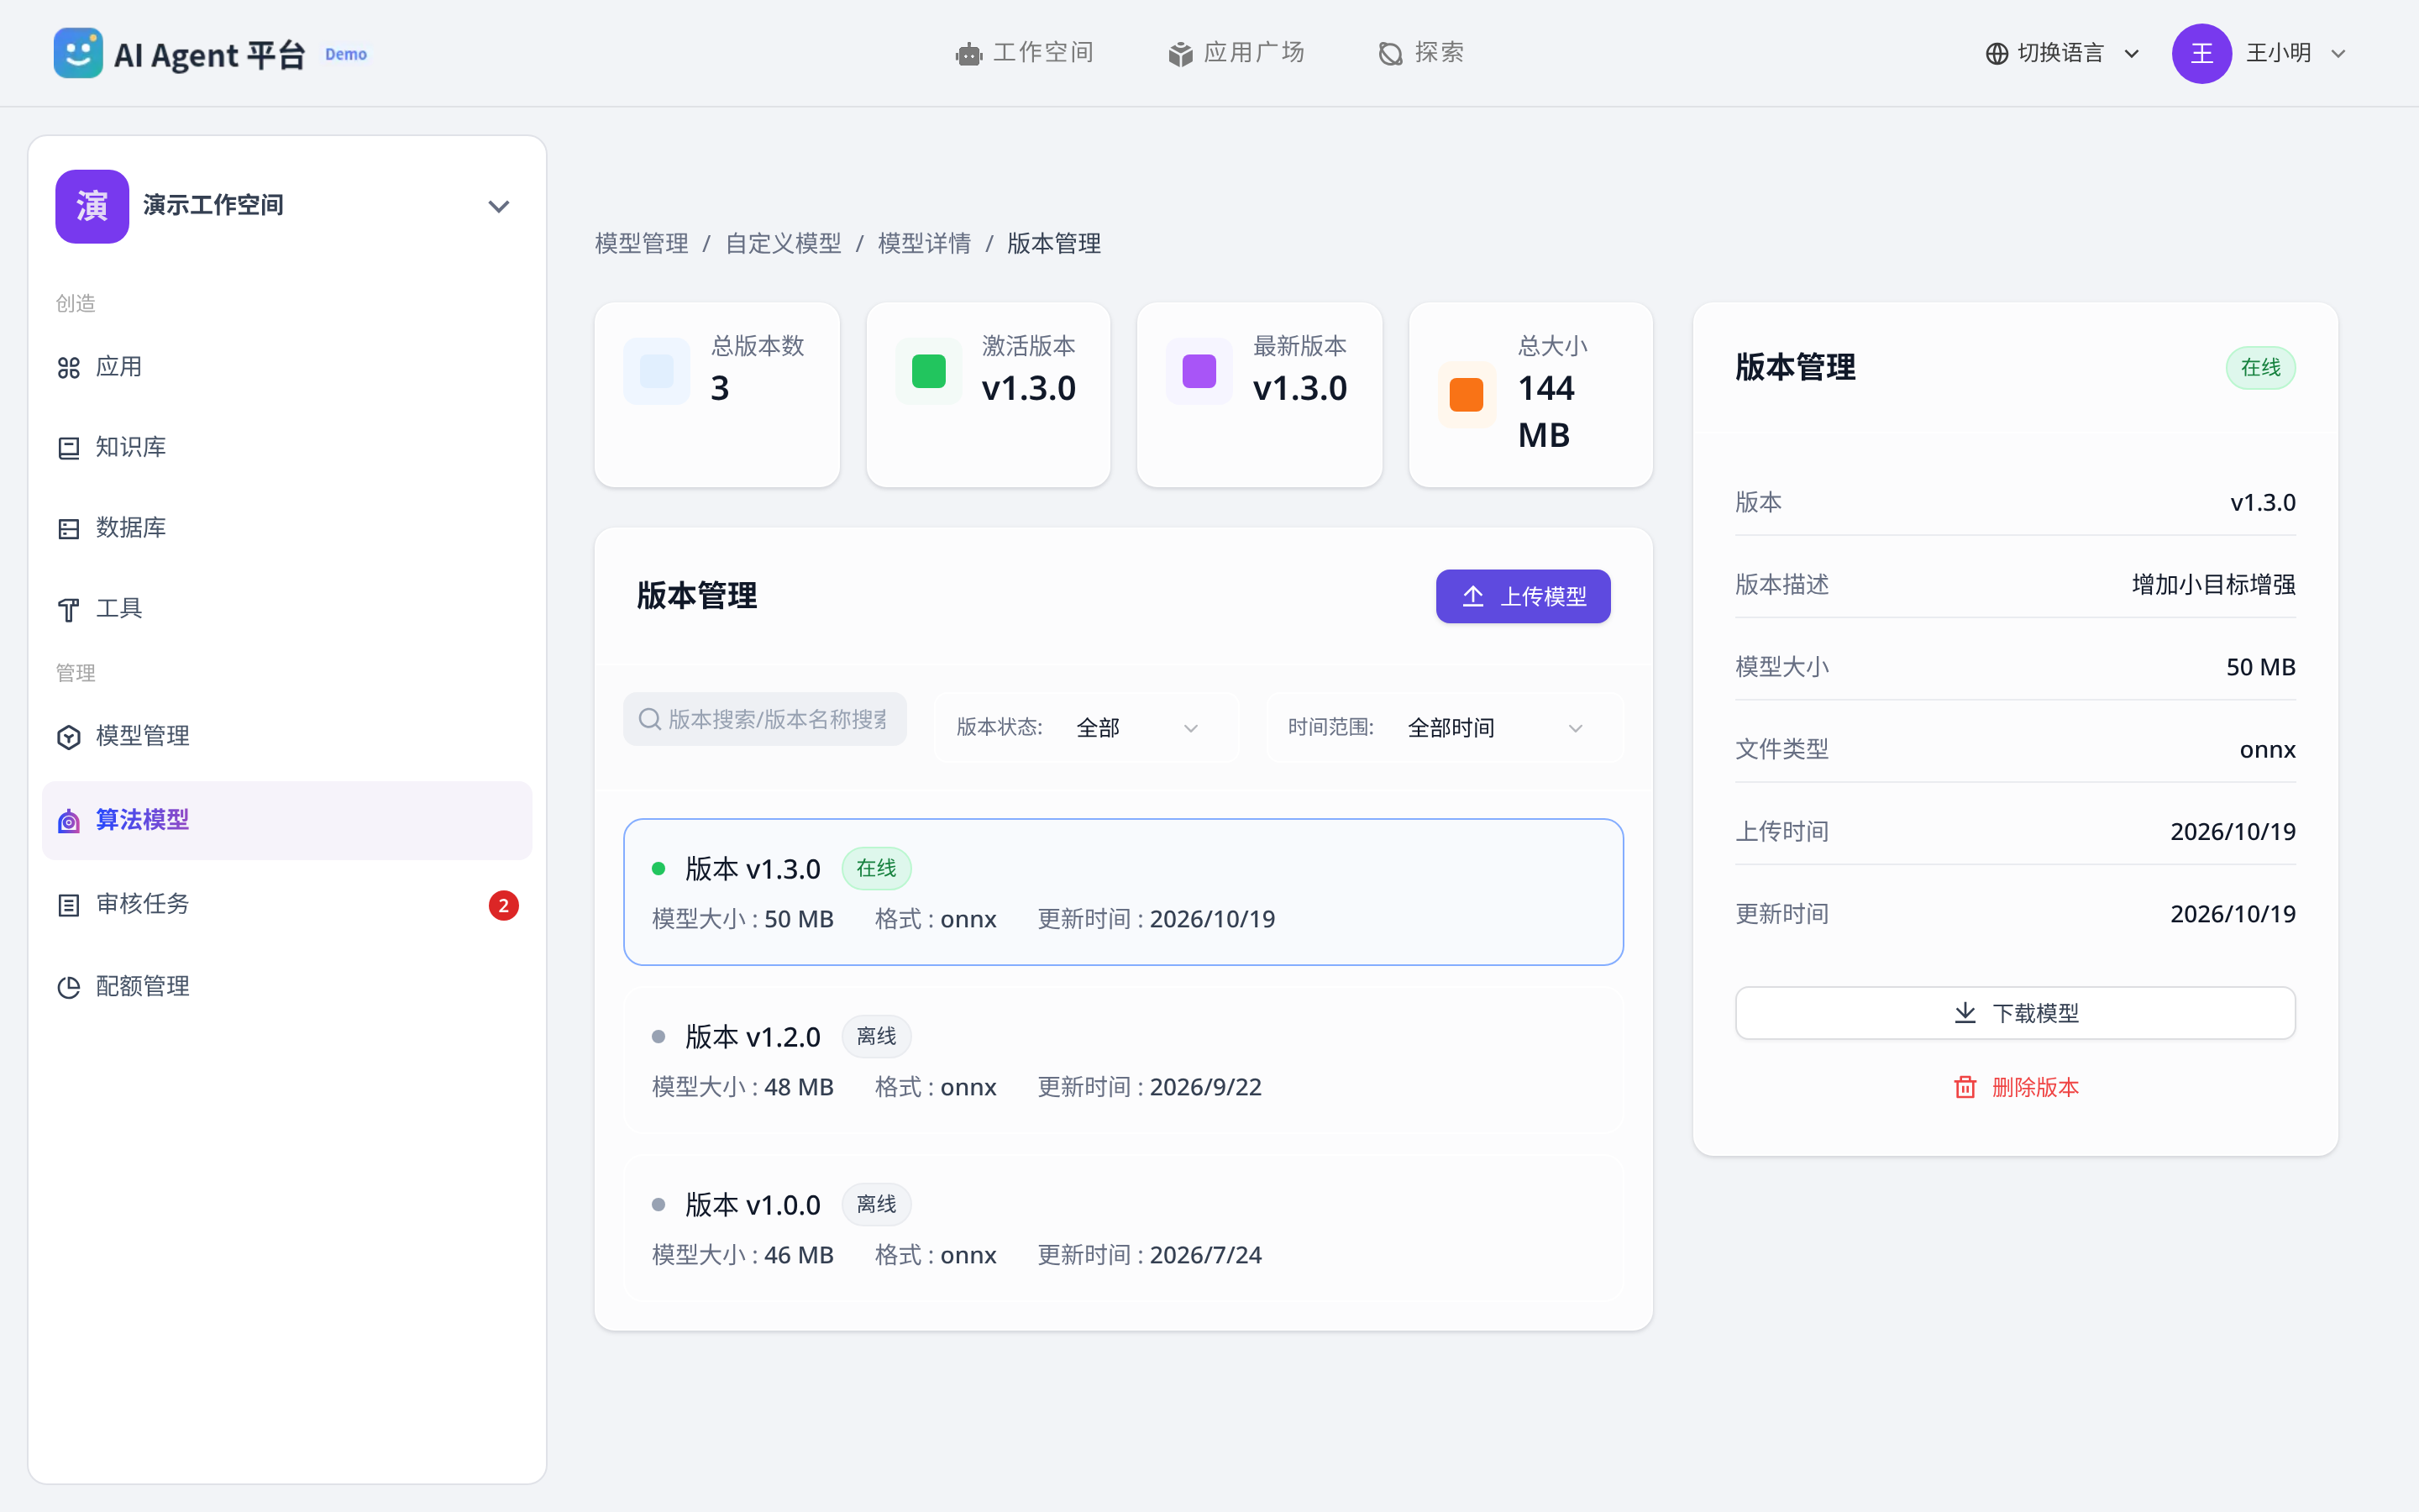Viewport: 2419px width, 1512px height.
Task: Click the cube icon beside 应用广场
Action: click(1180, 54)
